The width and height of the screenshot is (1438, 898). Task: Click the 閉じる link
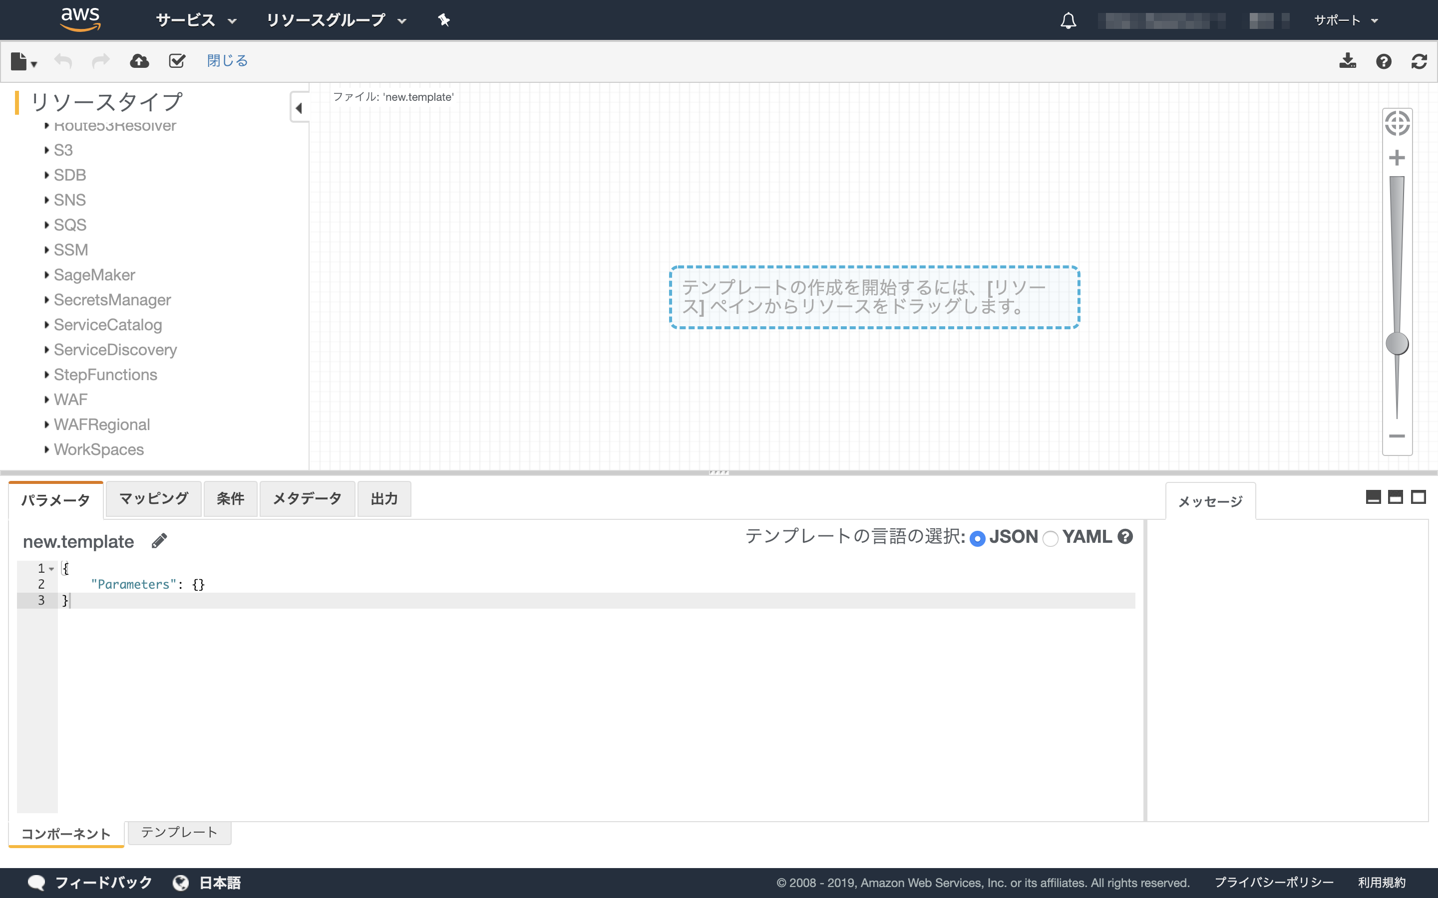[227, 60]
